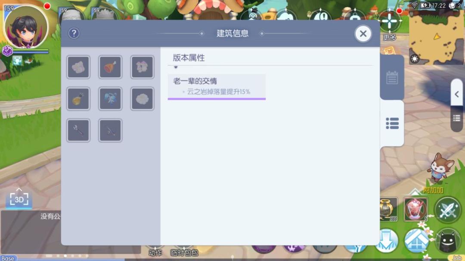Tap the black cat face button
Viewport: 465px width, 261px height.
pos(448,241)
